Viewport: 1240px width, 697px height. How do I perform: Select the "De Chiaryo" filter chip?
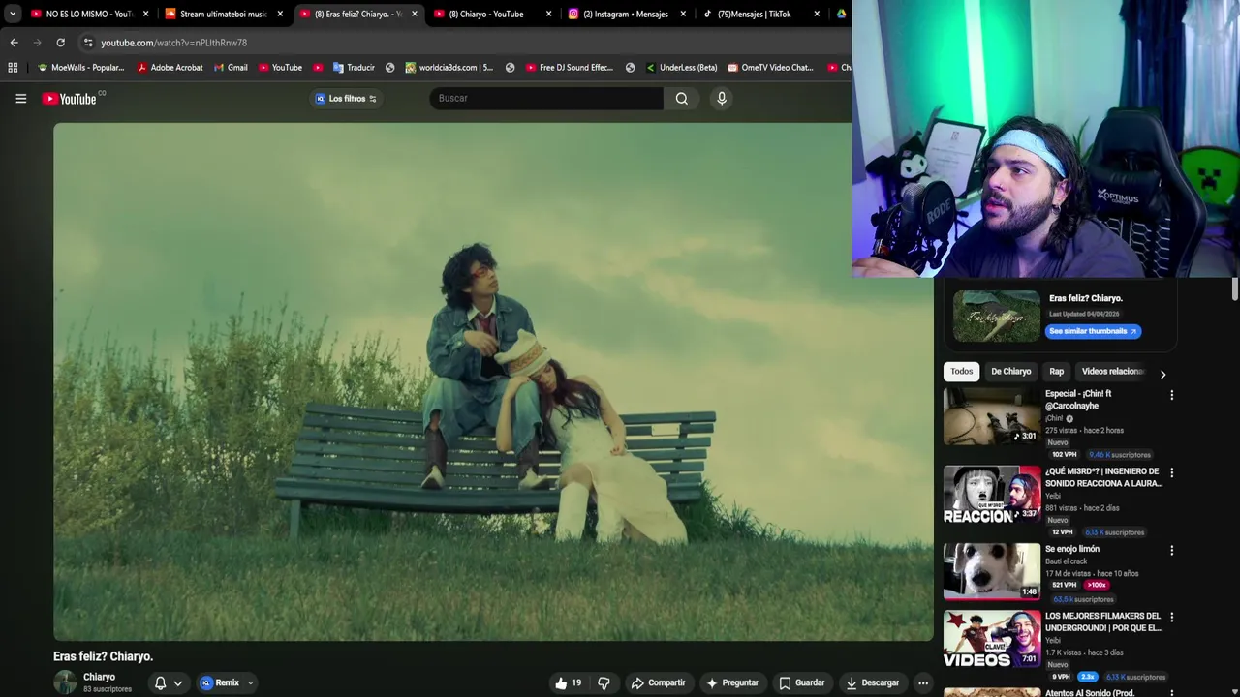pyautogui.click(x=1010, y=371)
